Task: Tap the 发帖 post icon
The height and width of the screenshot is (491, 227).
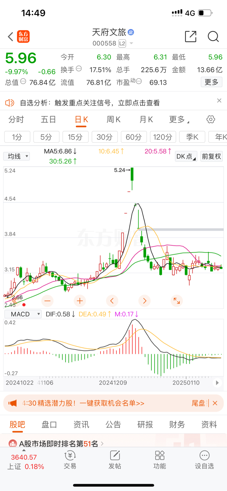Action: [x=115, y=460]
